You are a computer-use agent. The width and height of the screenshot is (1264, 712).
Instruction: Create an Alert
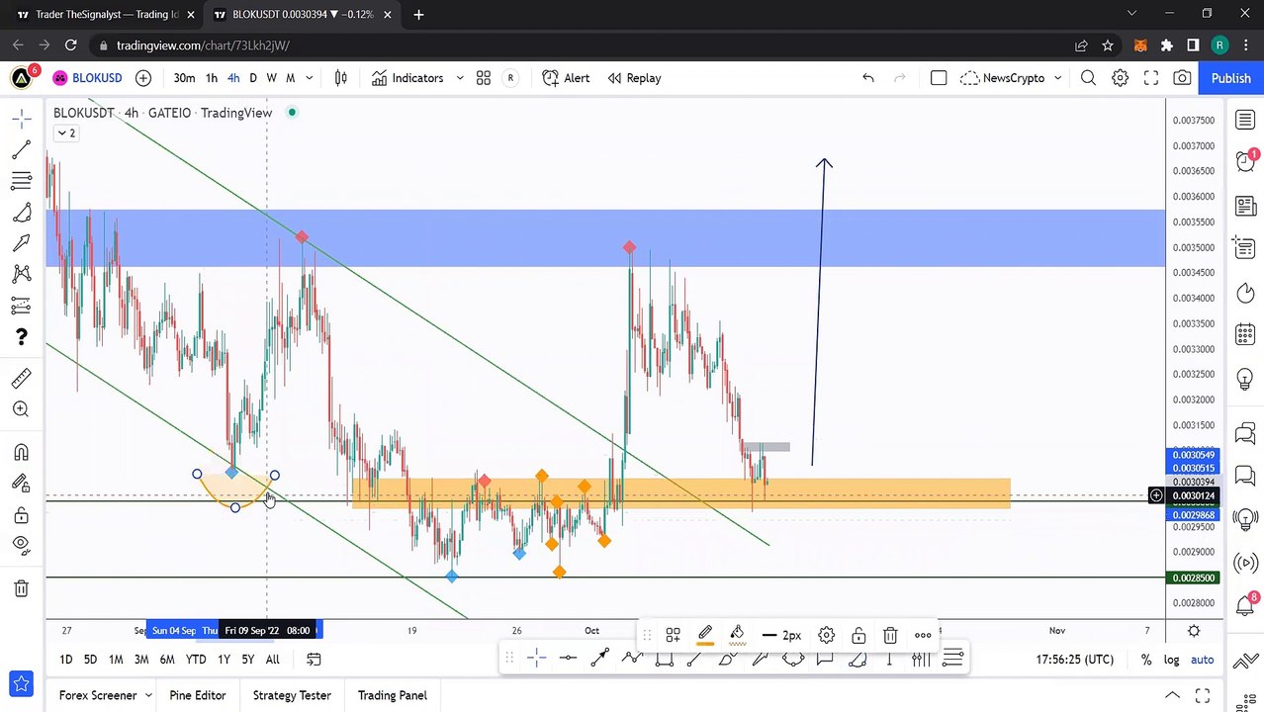[566, 78]
